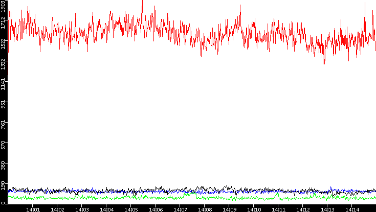Viewport: 376px width, 212px height.
Task: Select the 1712 y-axis value
Action: click(3, 24)
